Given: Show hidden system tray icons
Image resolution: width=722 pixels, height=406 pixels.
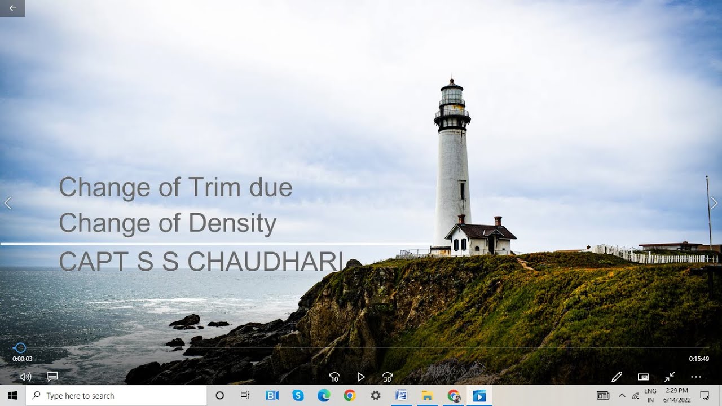Looking at the screenshot, I should coord(622,395).
